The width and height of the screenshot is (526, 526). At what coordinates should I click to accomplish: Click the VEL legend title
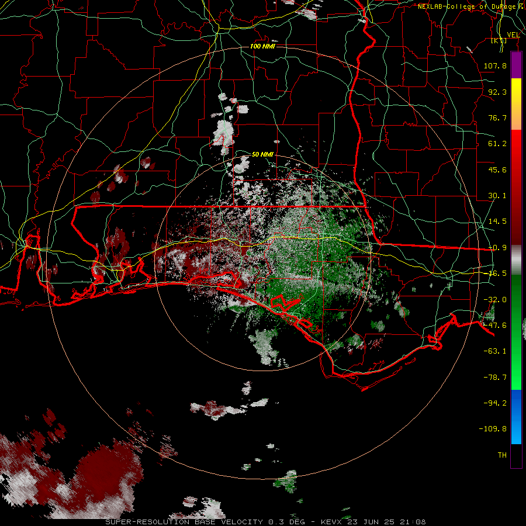(x=513, y=35)
